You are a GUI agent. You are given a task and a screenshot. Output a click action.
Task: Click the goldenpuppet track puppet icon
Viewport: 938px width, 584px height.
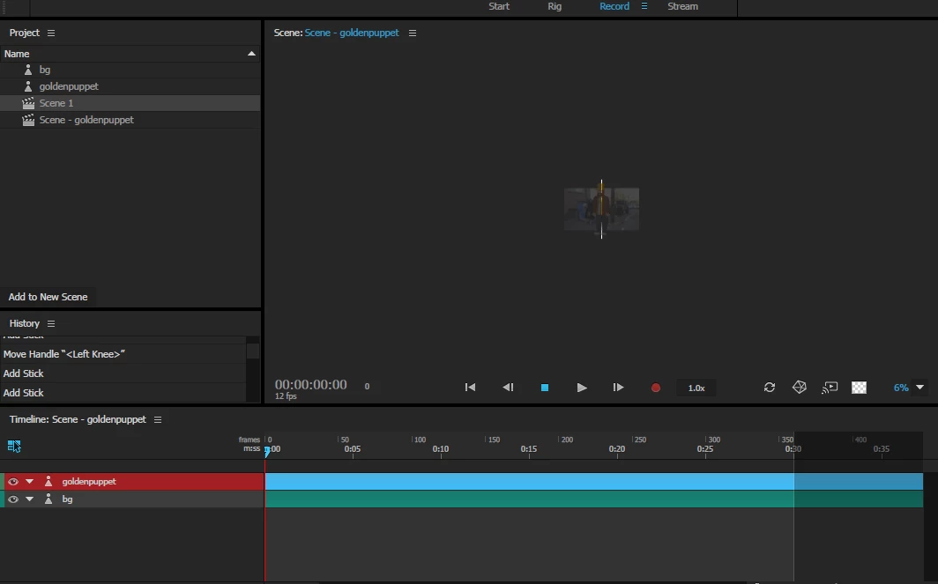[x=48, y=482]
